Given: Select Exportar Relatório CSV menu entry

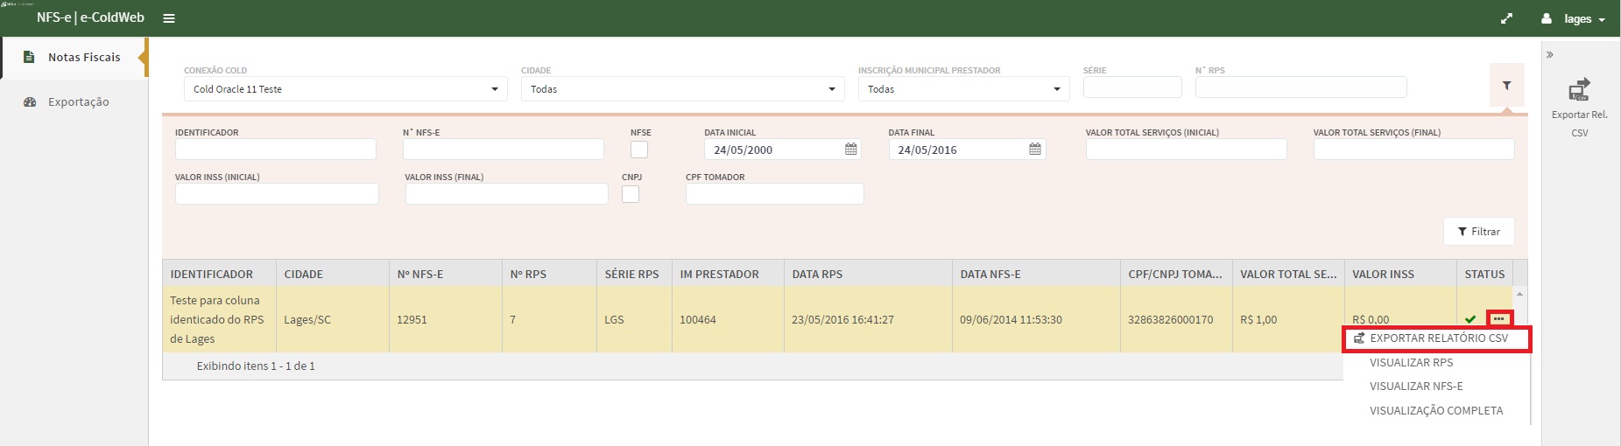Looking at the screenshot, I should [x=1438, y=338].
